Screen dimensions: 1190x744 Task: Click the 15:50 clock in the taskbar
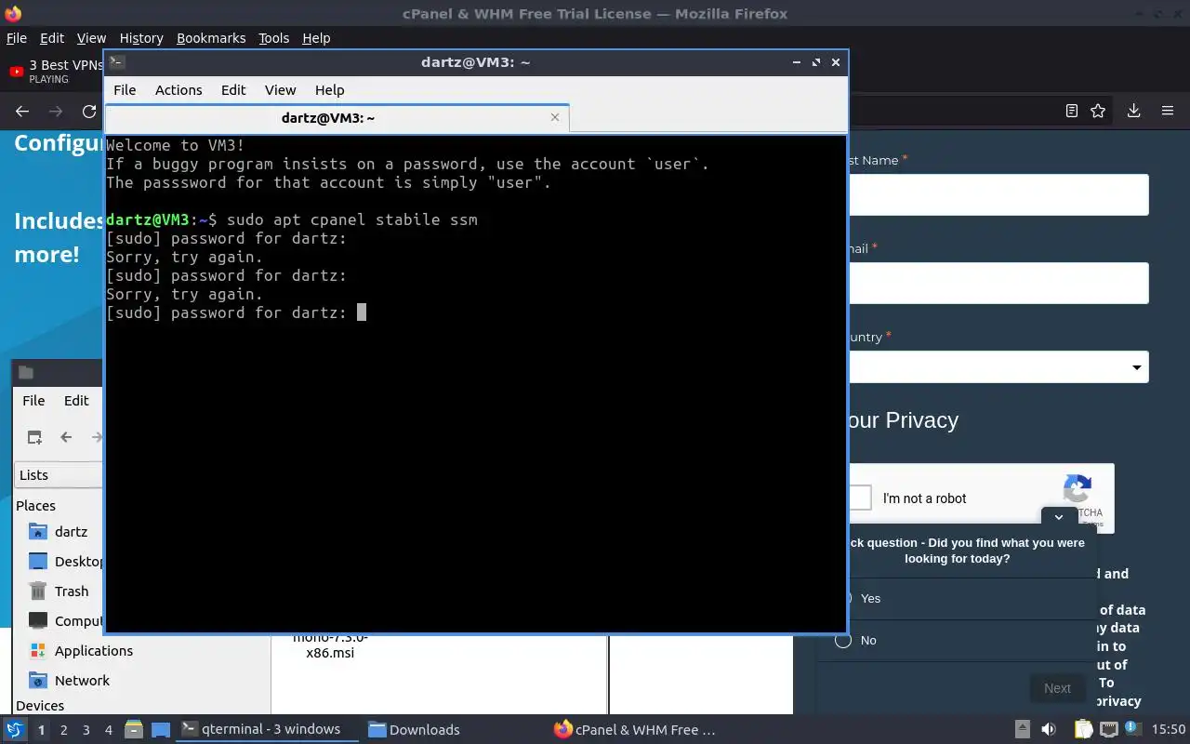(1169, 730)
